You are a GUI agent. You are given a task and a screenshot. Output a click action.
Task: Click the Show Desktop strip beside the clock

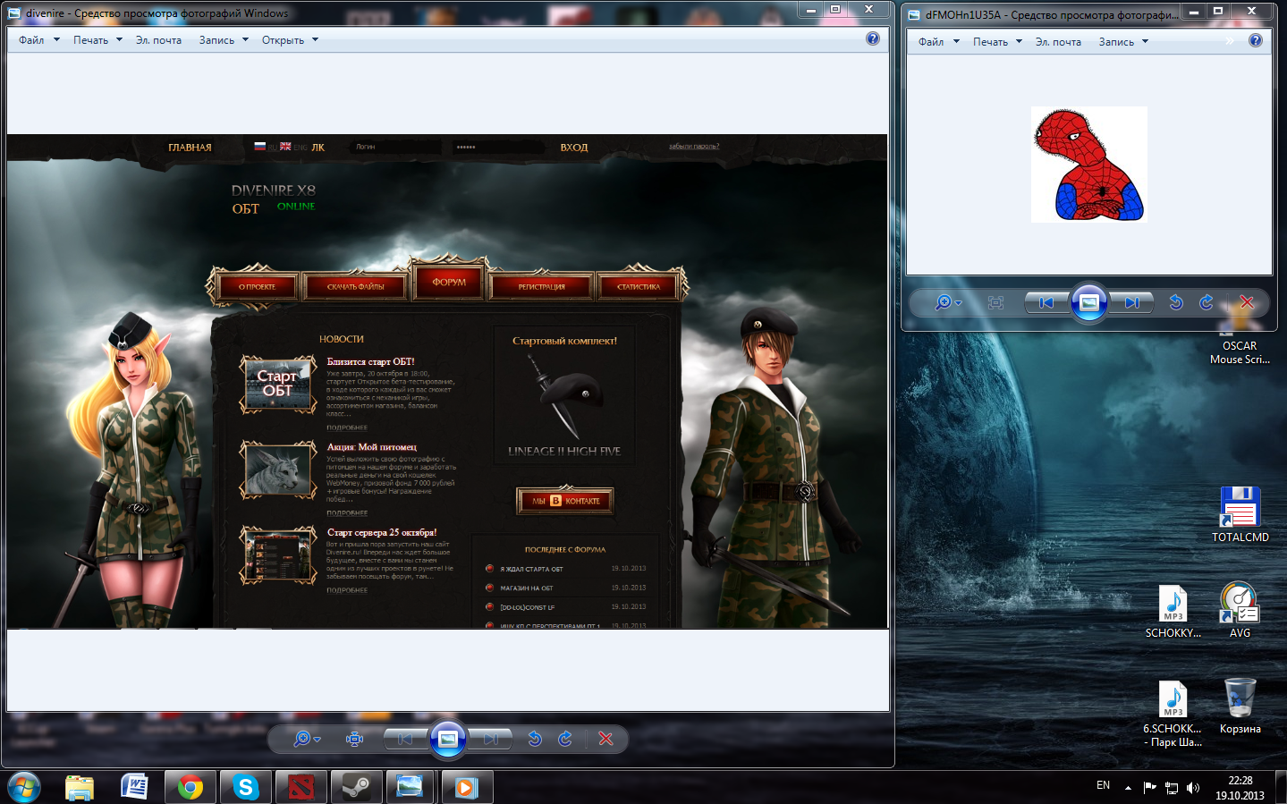pos(1281,787)
